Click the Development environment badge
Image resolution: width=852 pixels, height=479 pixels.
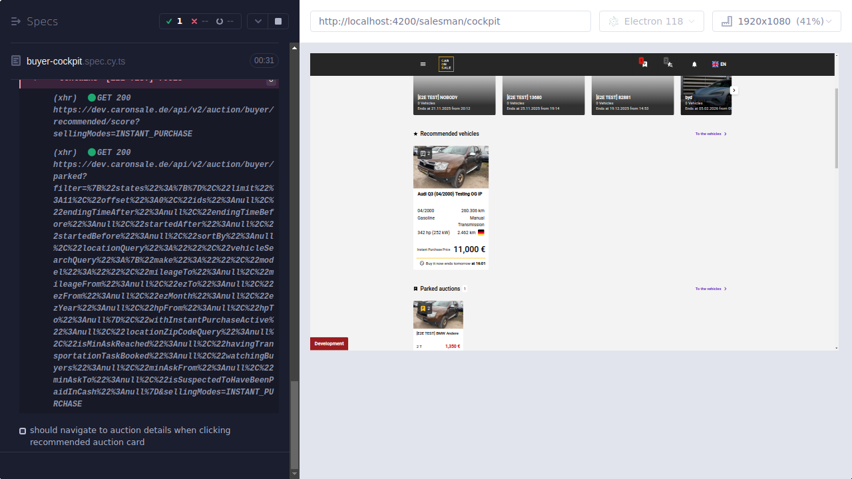click(x=329, y=343)
